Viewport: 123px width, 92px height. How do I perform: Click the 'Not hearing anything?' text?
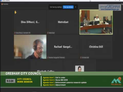[x=56, y=7]
